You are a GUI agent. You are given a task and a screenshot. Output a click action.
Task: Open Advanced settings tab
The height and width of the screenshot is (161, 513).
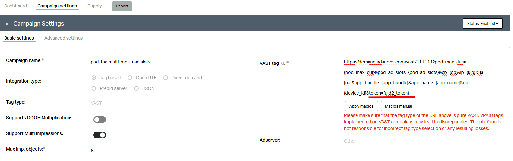pyautogui.click(x=64, y=38)
